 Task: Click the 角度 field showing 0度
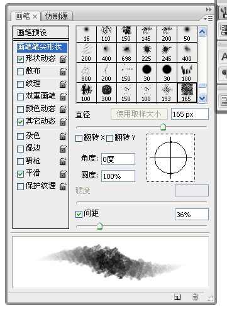118,159
